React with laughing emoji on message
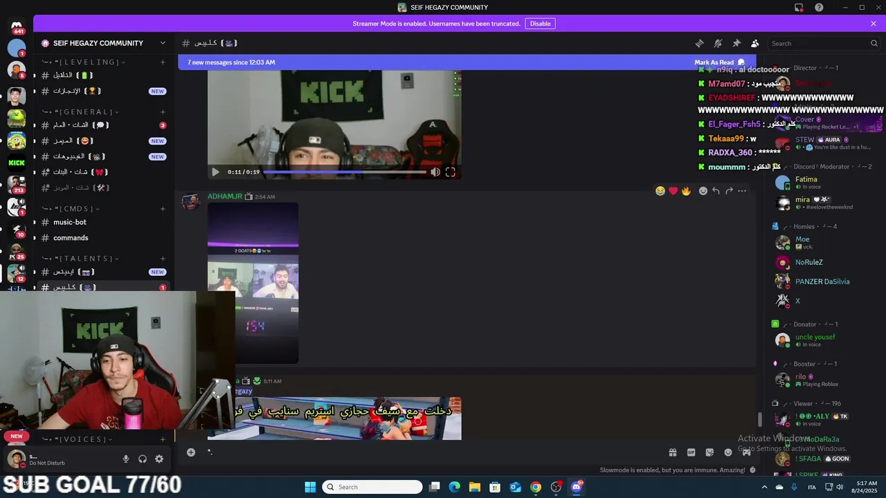This screenshot has height=498, width=886. pyautogui.click(x=660, y=191)
